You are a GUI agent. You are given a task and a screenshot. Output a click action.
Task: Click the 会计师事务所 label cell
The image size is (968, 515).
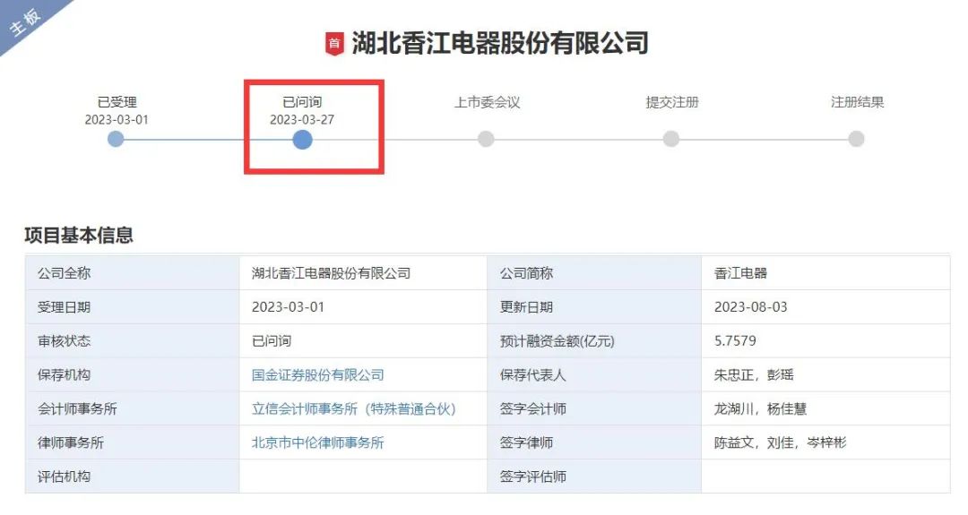[132, 408]
